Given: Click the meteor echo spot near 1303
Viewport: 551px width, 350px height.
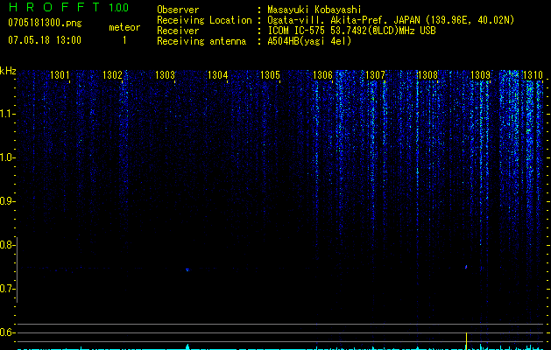Looking at the screenshot, I should pos(187,269).
